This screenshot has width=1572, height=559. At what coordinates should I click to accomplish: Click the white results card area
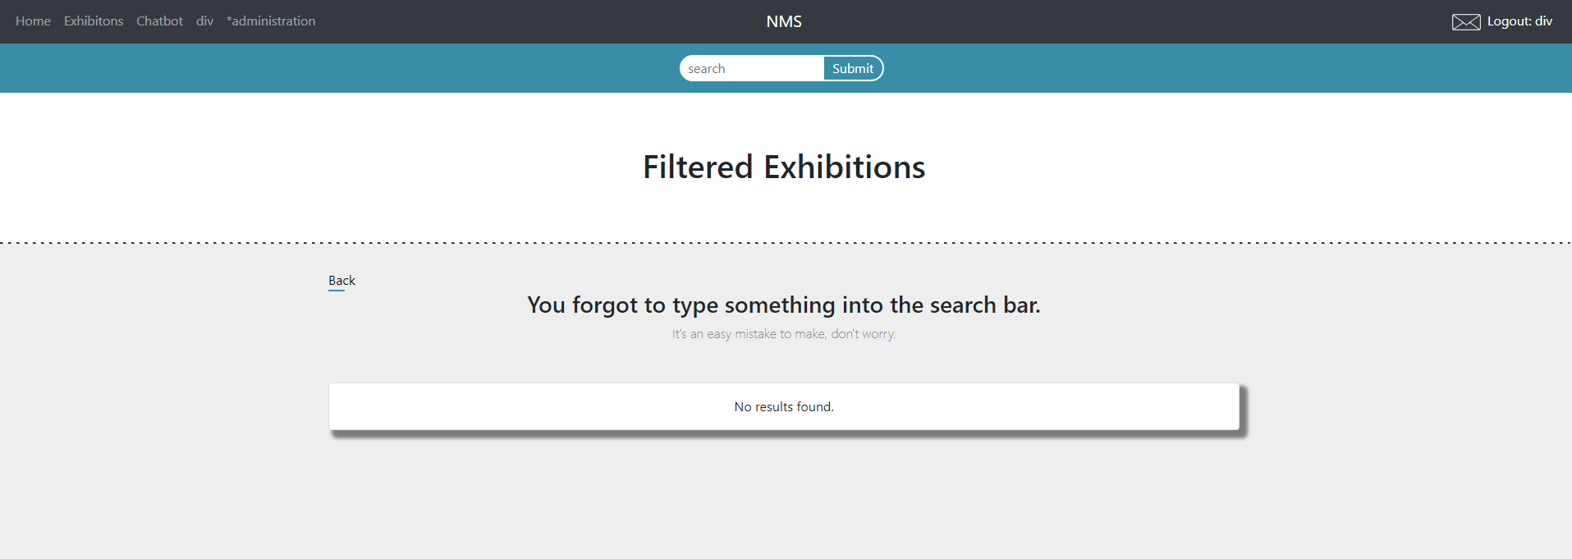pyautogui.click(x=784, y=406)
